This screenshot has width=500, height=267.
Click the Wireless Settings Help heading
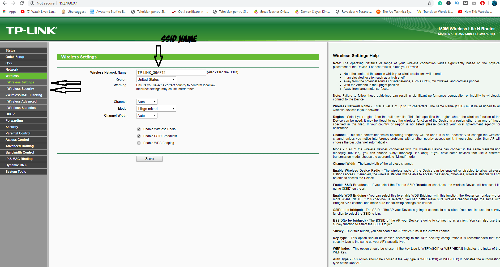356,56
